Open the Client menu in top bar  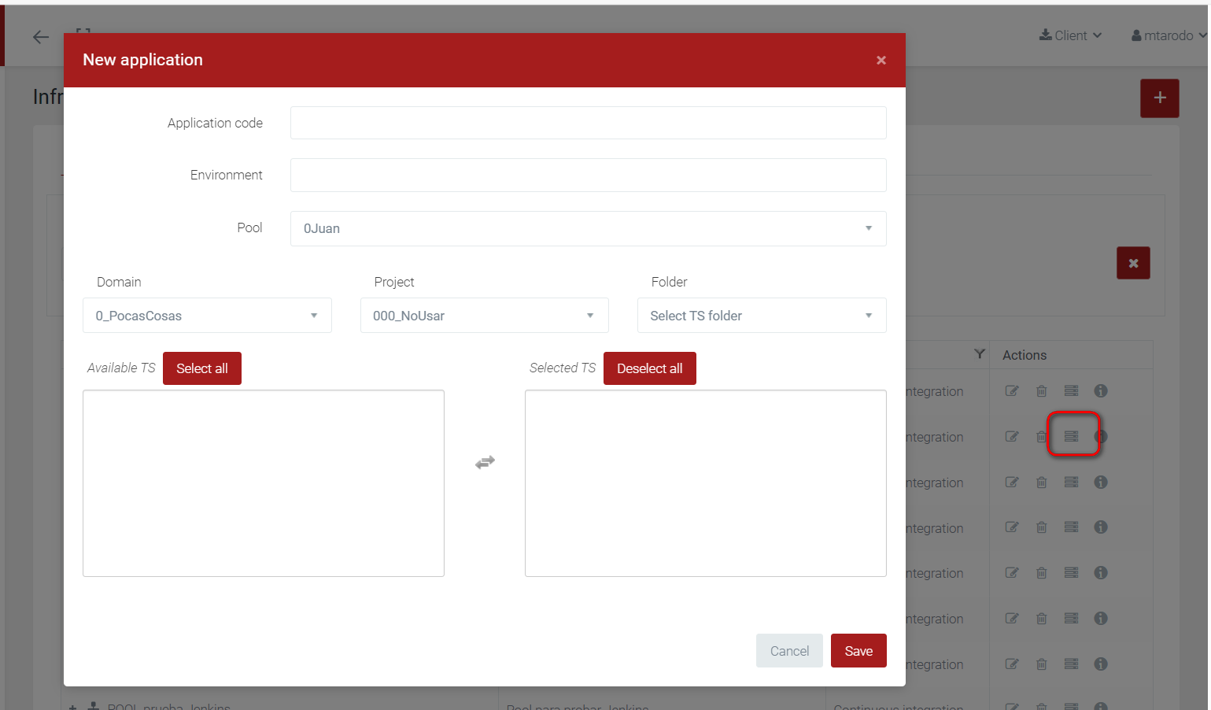1070,35
